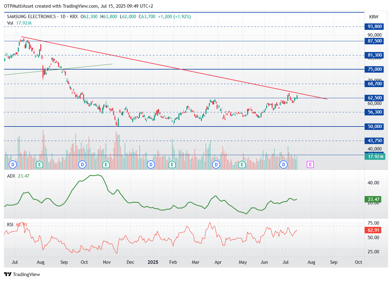Click the dividend D marker in July 2025

[x=283, y=165]
